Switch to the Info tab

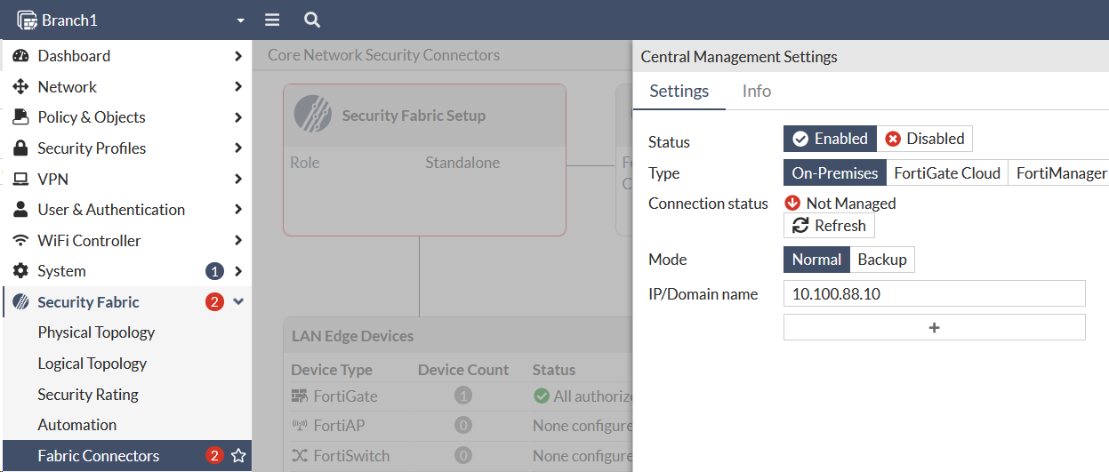[x=757, y=91]
